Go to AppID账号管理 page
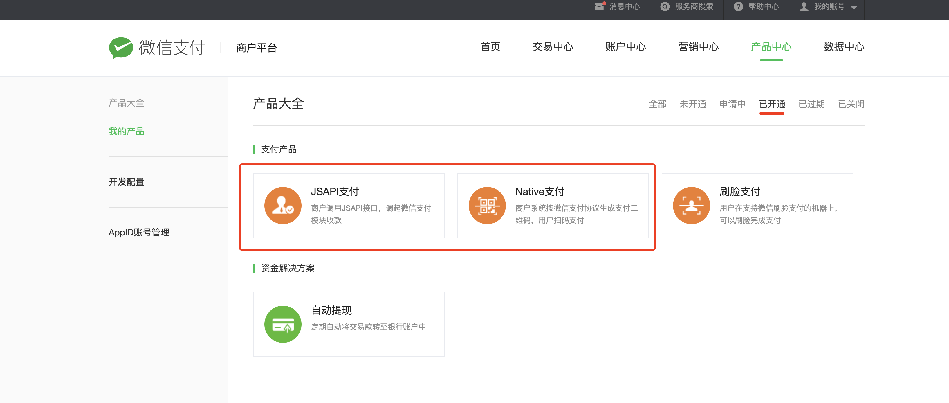 [139, 232]
